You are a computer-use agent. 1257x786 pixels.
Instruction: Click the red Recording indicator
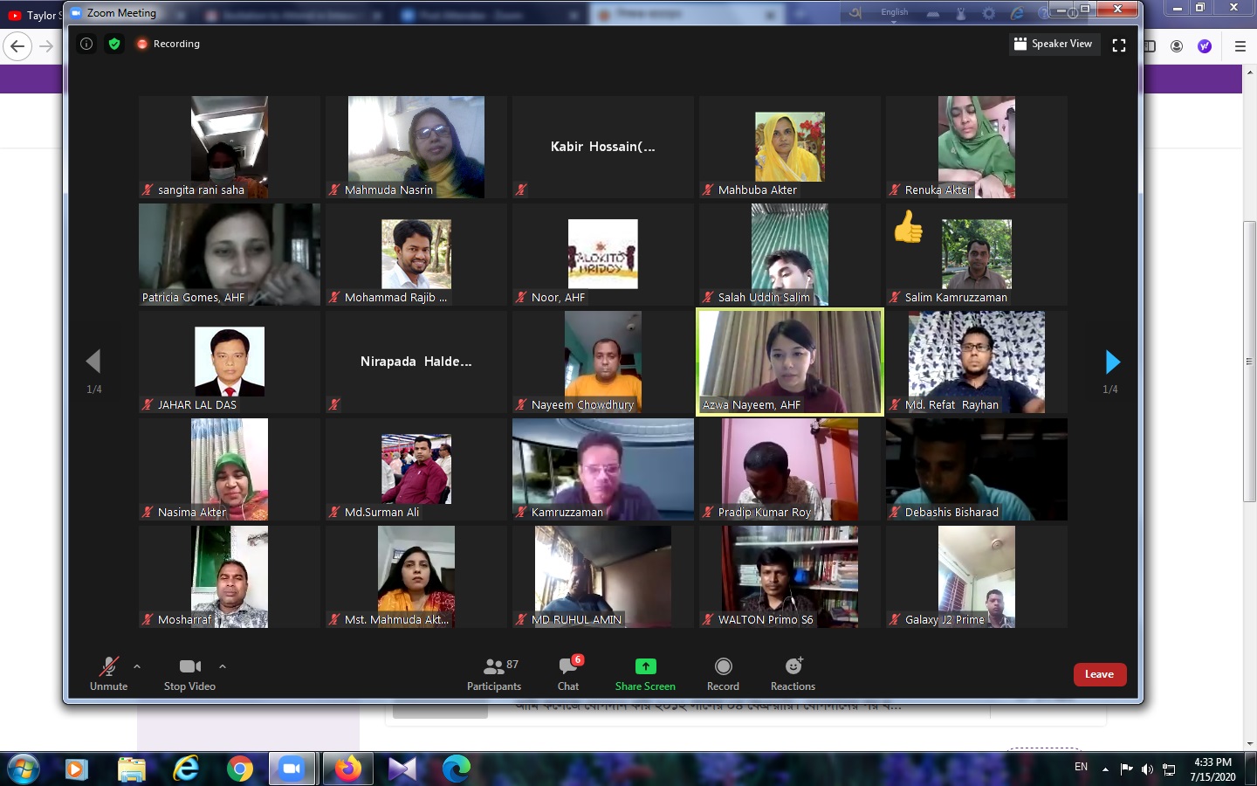[x=168, y=44]
